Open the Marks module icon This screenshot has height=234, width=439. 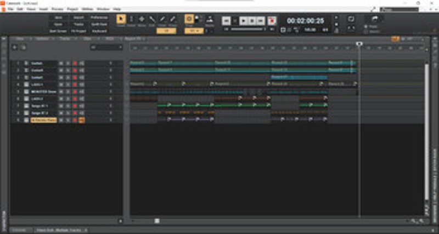(x=210, y=19)
